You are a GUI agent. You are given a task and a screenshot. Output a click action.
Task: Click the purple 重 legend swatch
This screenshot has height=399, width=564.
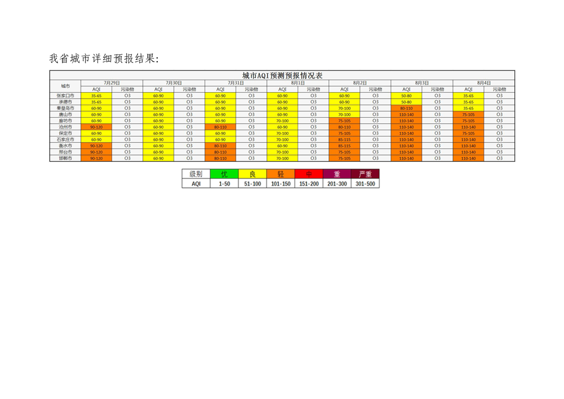(x=337, y=174)
